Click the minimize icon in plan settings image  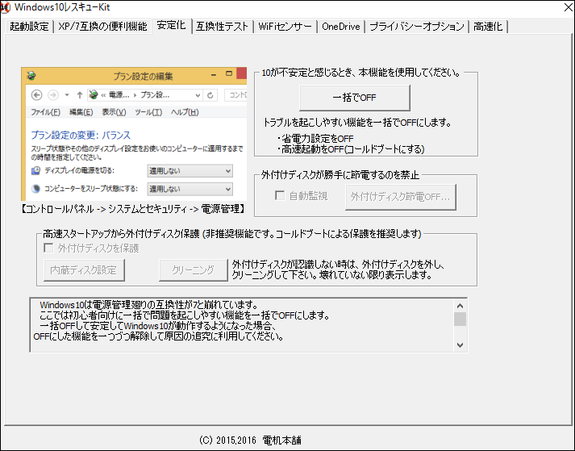214,75
